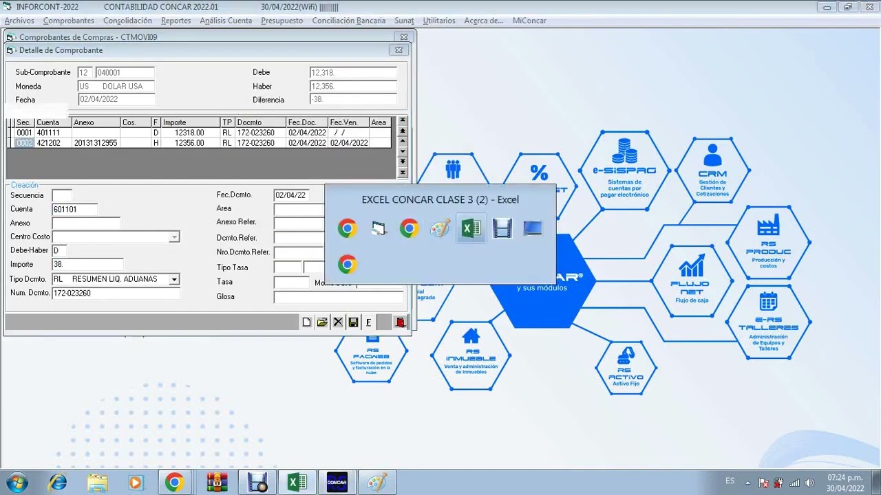Viewport: 881px width, 495px height.
Task: Open Internet Explorer from the taskbar
Action: point(58,483)
